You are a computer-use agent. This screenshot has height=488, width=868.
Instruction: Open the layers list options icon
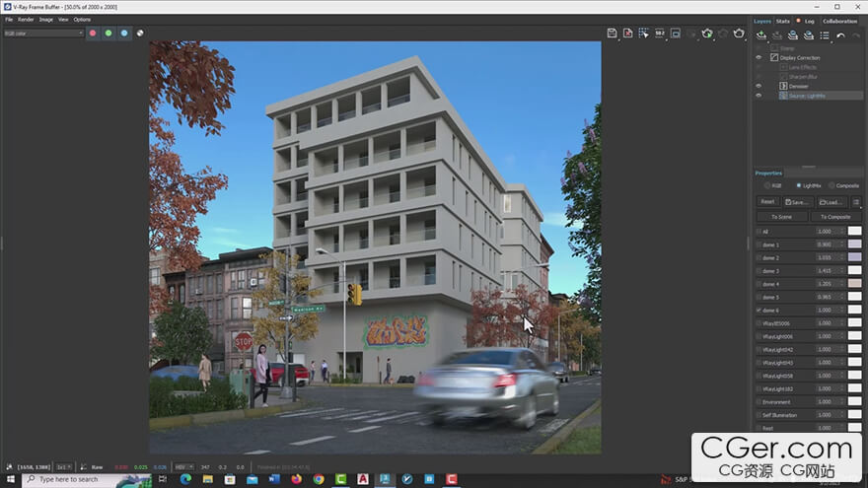[x=825, y=35]
